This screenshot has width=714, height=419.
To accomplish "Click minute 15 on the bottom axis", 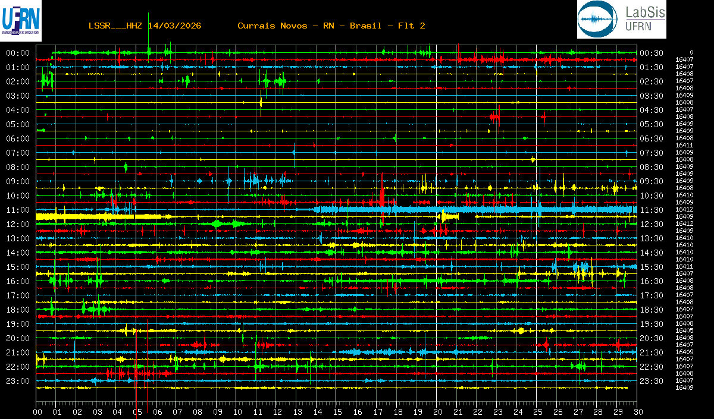I will tap(337, 411).
